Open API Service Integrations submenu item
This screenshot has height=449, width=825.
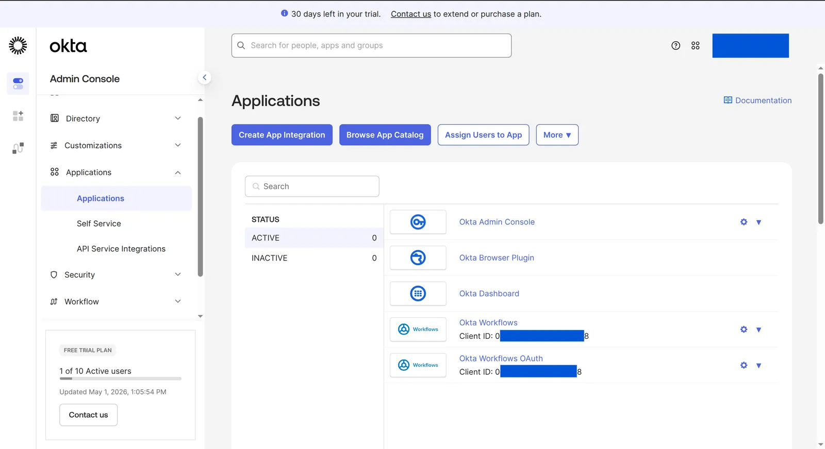click(121, 249)
